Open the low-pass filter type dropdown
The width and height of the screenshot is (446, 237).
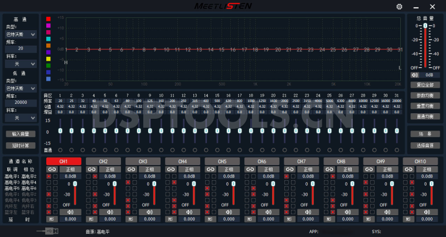coord(21,88)
